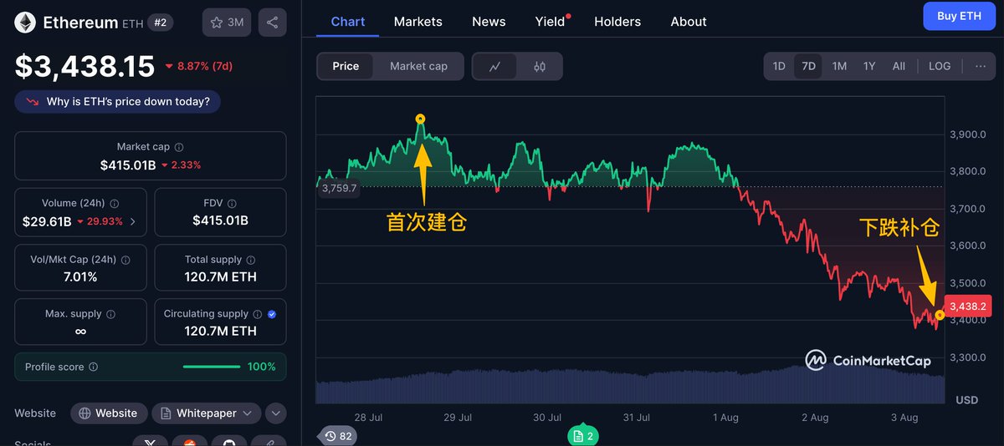Click the 7.01% Vol/Mkt Cap value
This screenshot has width=1004, height=446.
(80, 277)
